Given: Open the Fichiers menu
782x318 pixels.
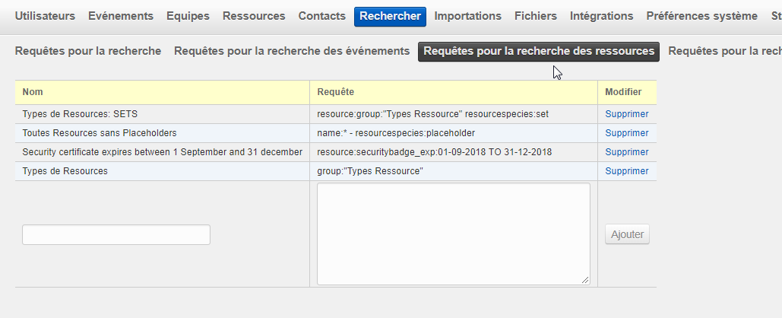Looking at the screenshot, I should pos(535,16).
